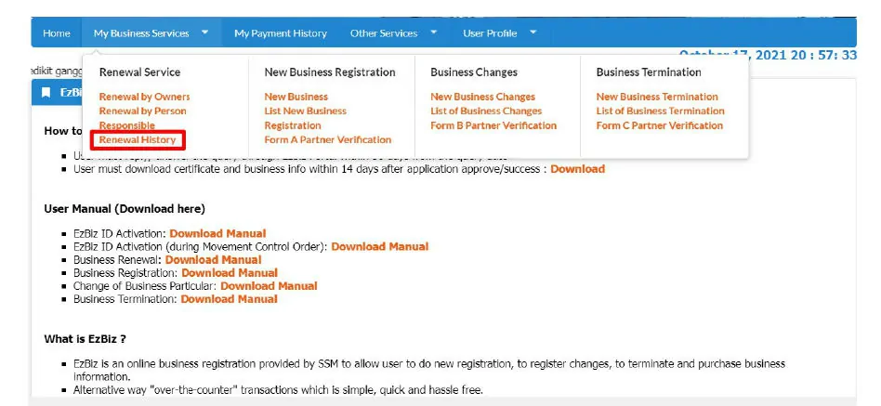881x406 pixels.
Task: Download the Business Renewal manual
Action: click(x=214, y=259)
